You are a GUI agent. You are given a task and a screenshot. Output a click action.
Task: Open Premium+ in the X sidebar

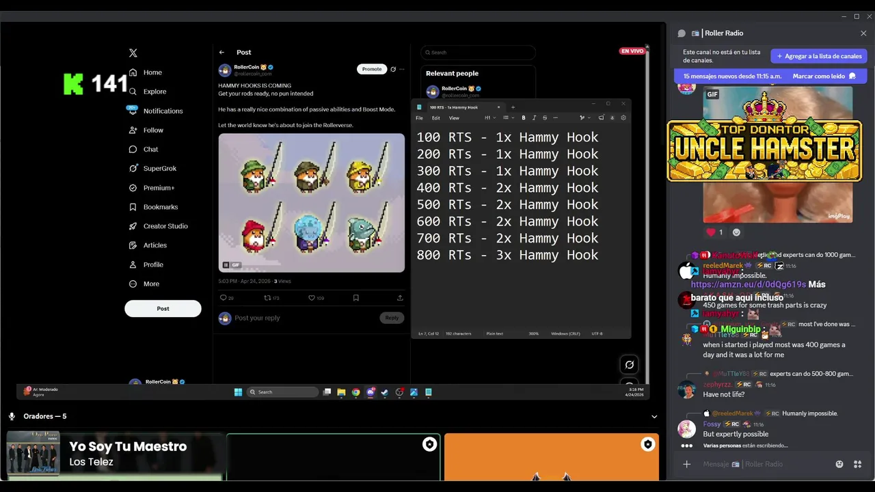pyautogui.click(x=151, y=188)
